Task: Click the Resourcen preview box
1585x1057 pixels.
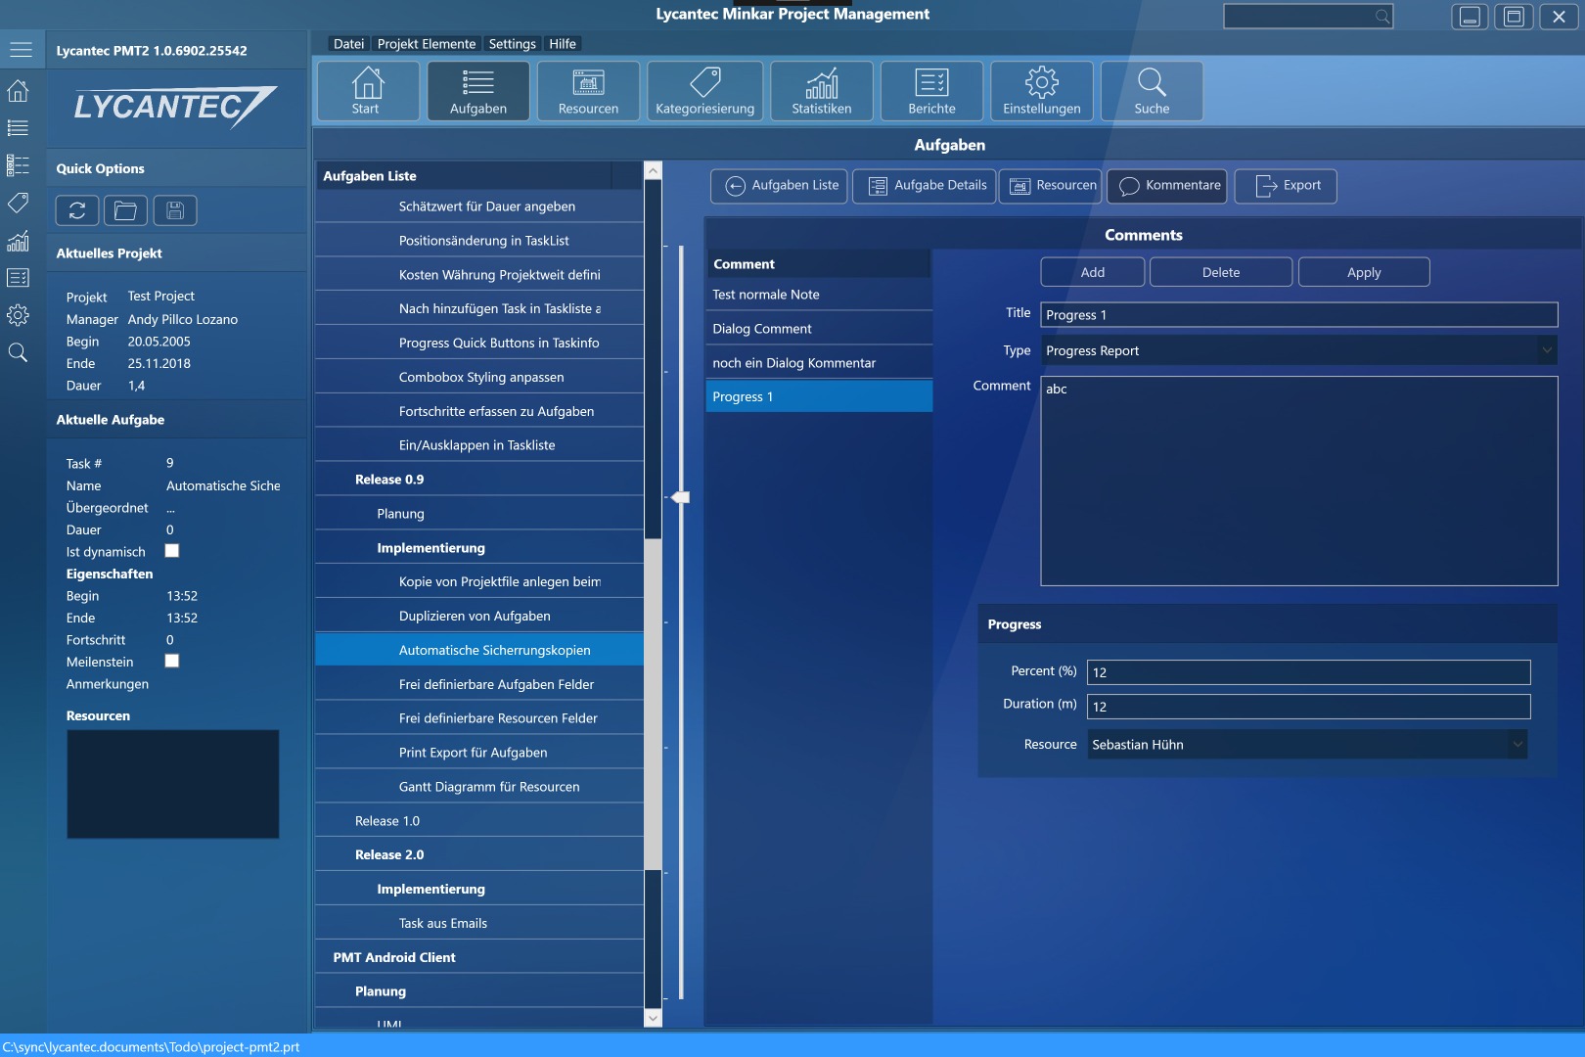Action: pyautogui.click(x=173, y=784)
